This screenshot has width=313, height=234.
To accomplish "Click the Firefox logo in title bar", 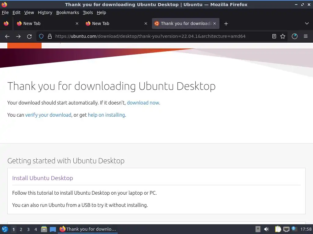I will pyautogui.click(x=4, y=4).
